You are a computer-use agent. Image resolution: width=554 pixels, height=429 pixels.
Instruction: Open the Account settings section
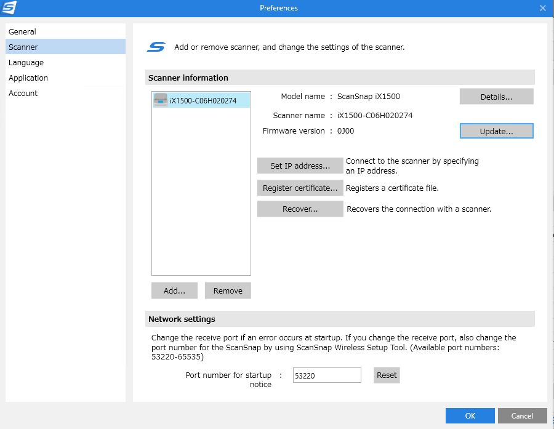click(x=23, y=94)
